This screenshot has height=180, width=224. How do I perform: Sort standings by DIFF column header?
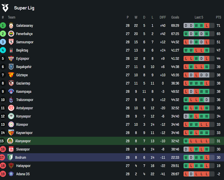pos(163,17)
